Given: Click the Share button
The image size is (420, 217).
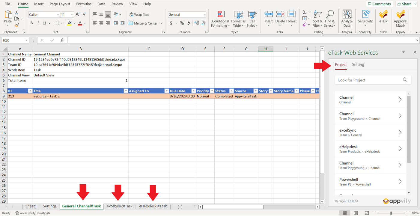Looking at the screenshot, I should coord(405,4).
